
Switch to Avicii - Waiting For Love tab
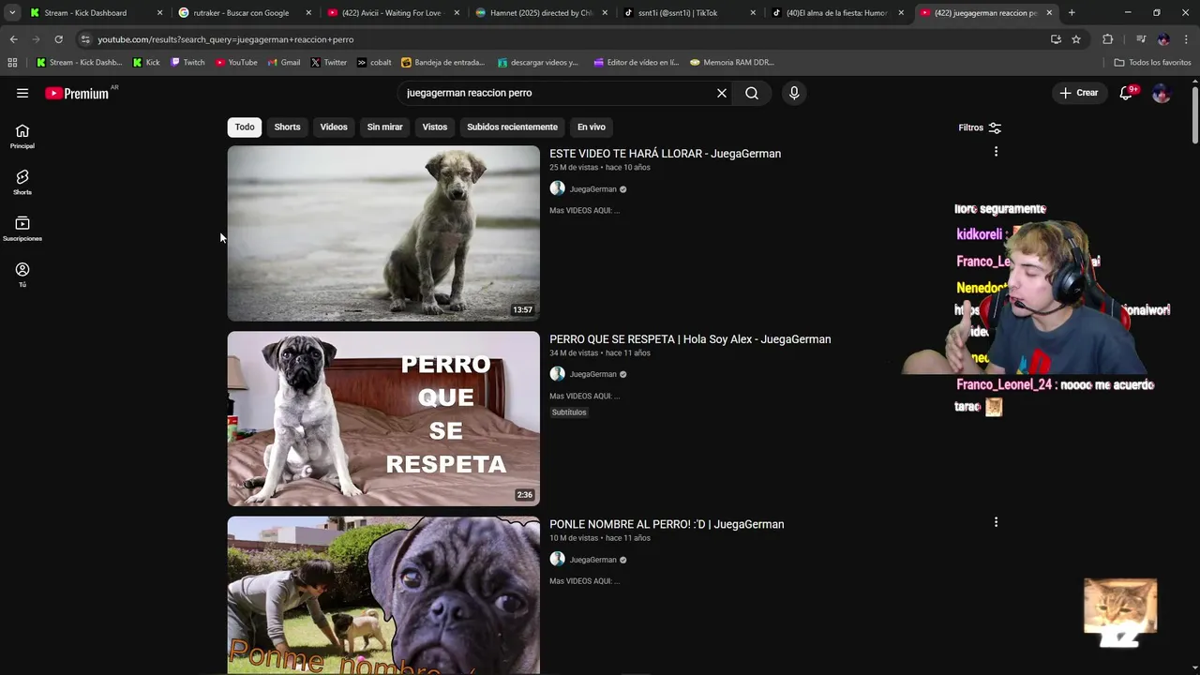click(391, 13)
